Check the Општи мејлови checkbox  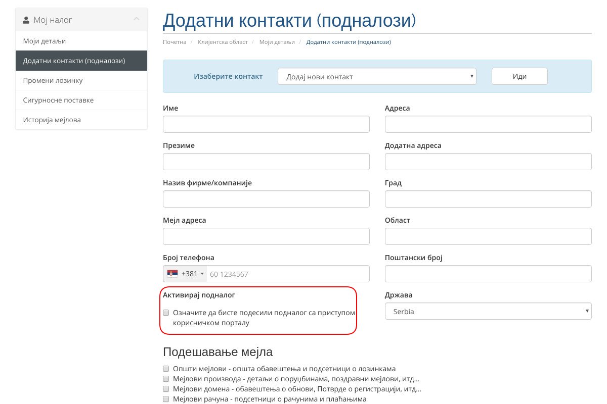[166, 369]
